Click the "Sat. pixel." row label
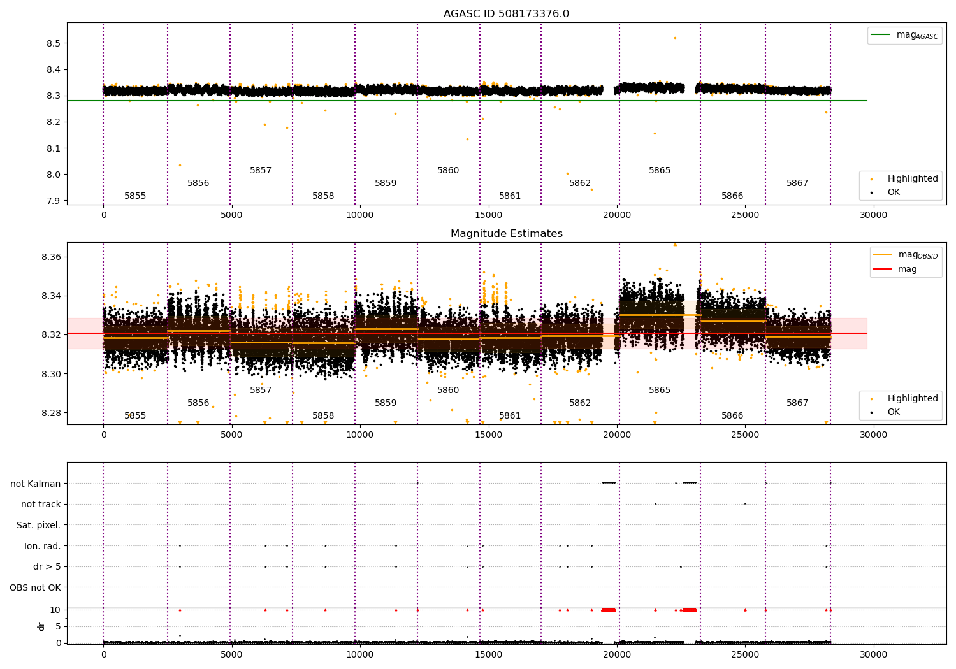Screen dimensions: 956x669 point(39,525)
